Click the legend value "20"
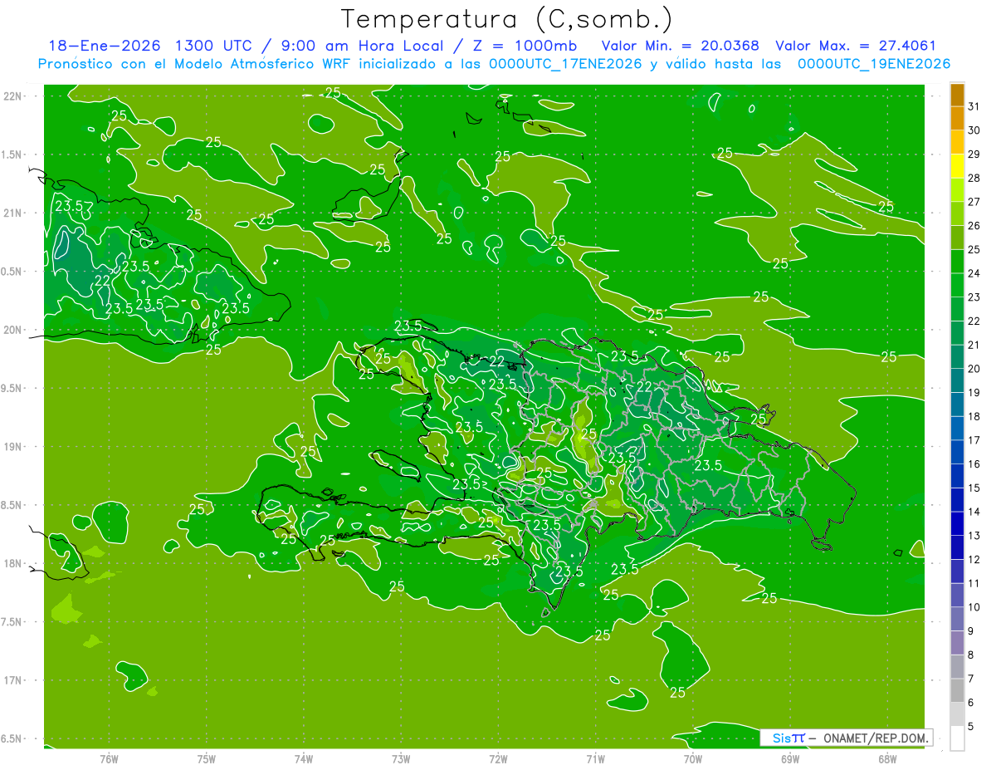996x770 pixels. (x=974, y=369)
